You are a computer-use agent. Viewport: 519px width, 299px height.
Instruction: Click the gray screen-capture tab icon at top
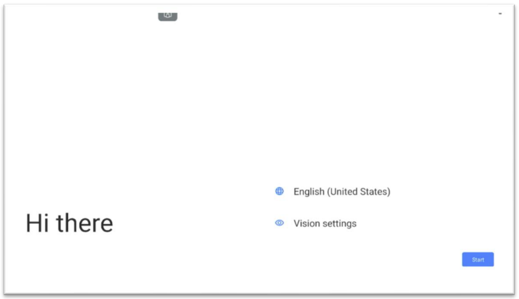coord(167,17)
